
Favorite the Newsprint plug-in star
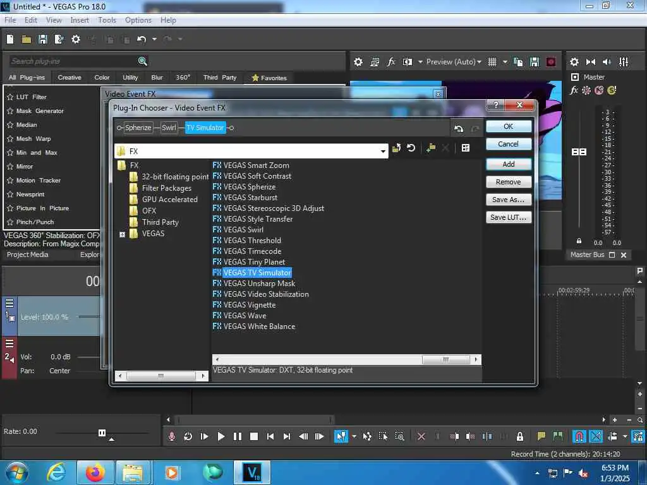(10, 195)
